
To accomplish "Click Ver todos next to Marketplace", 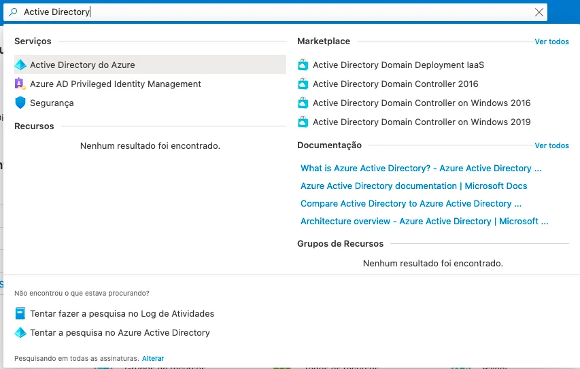I will coord(551,41).
